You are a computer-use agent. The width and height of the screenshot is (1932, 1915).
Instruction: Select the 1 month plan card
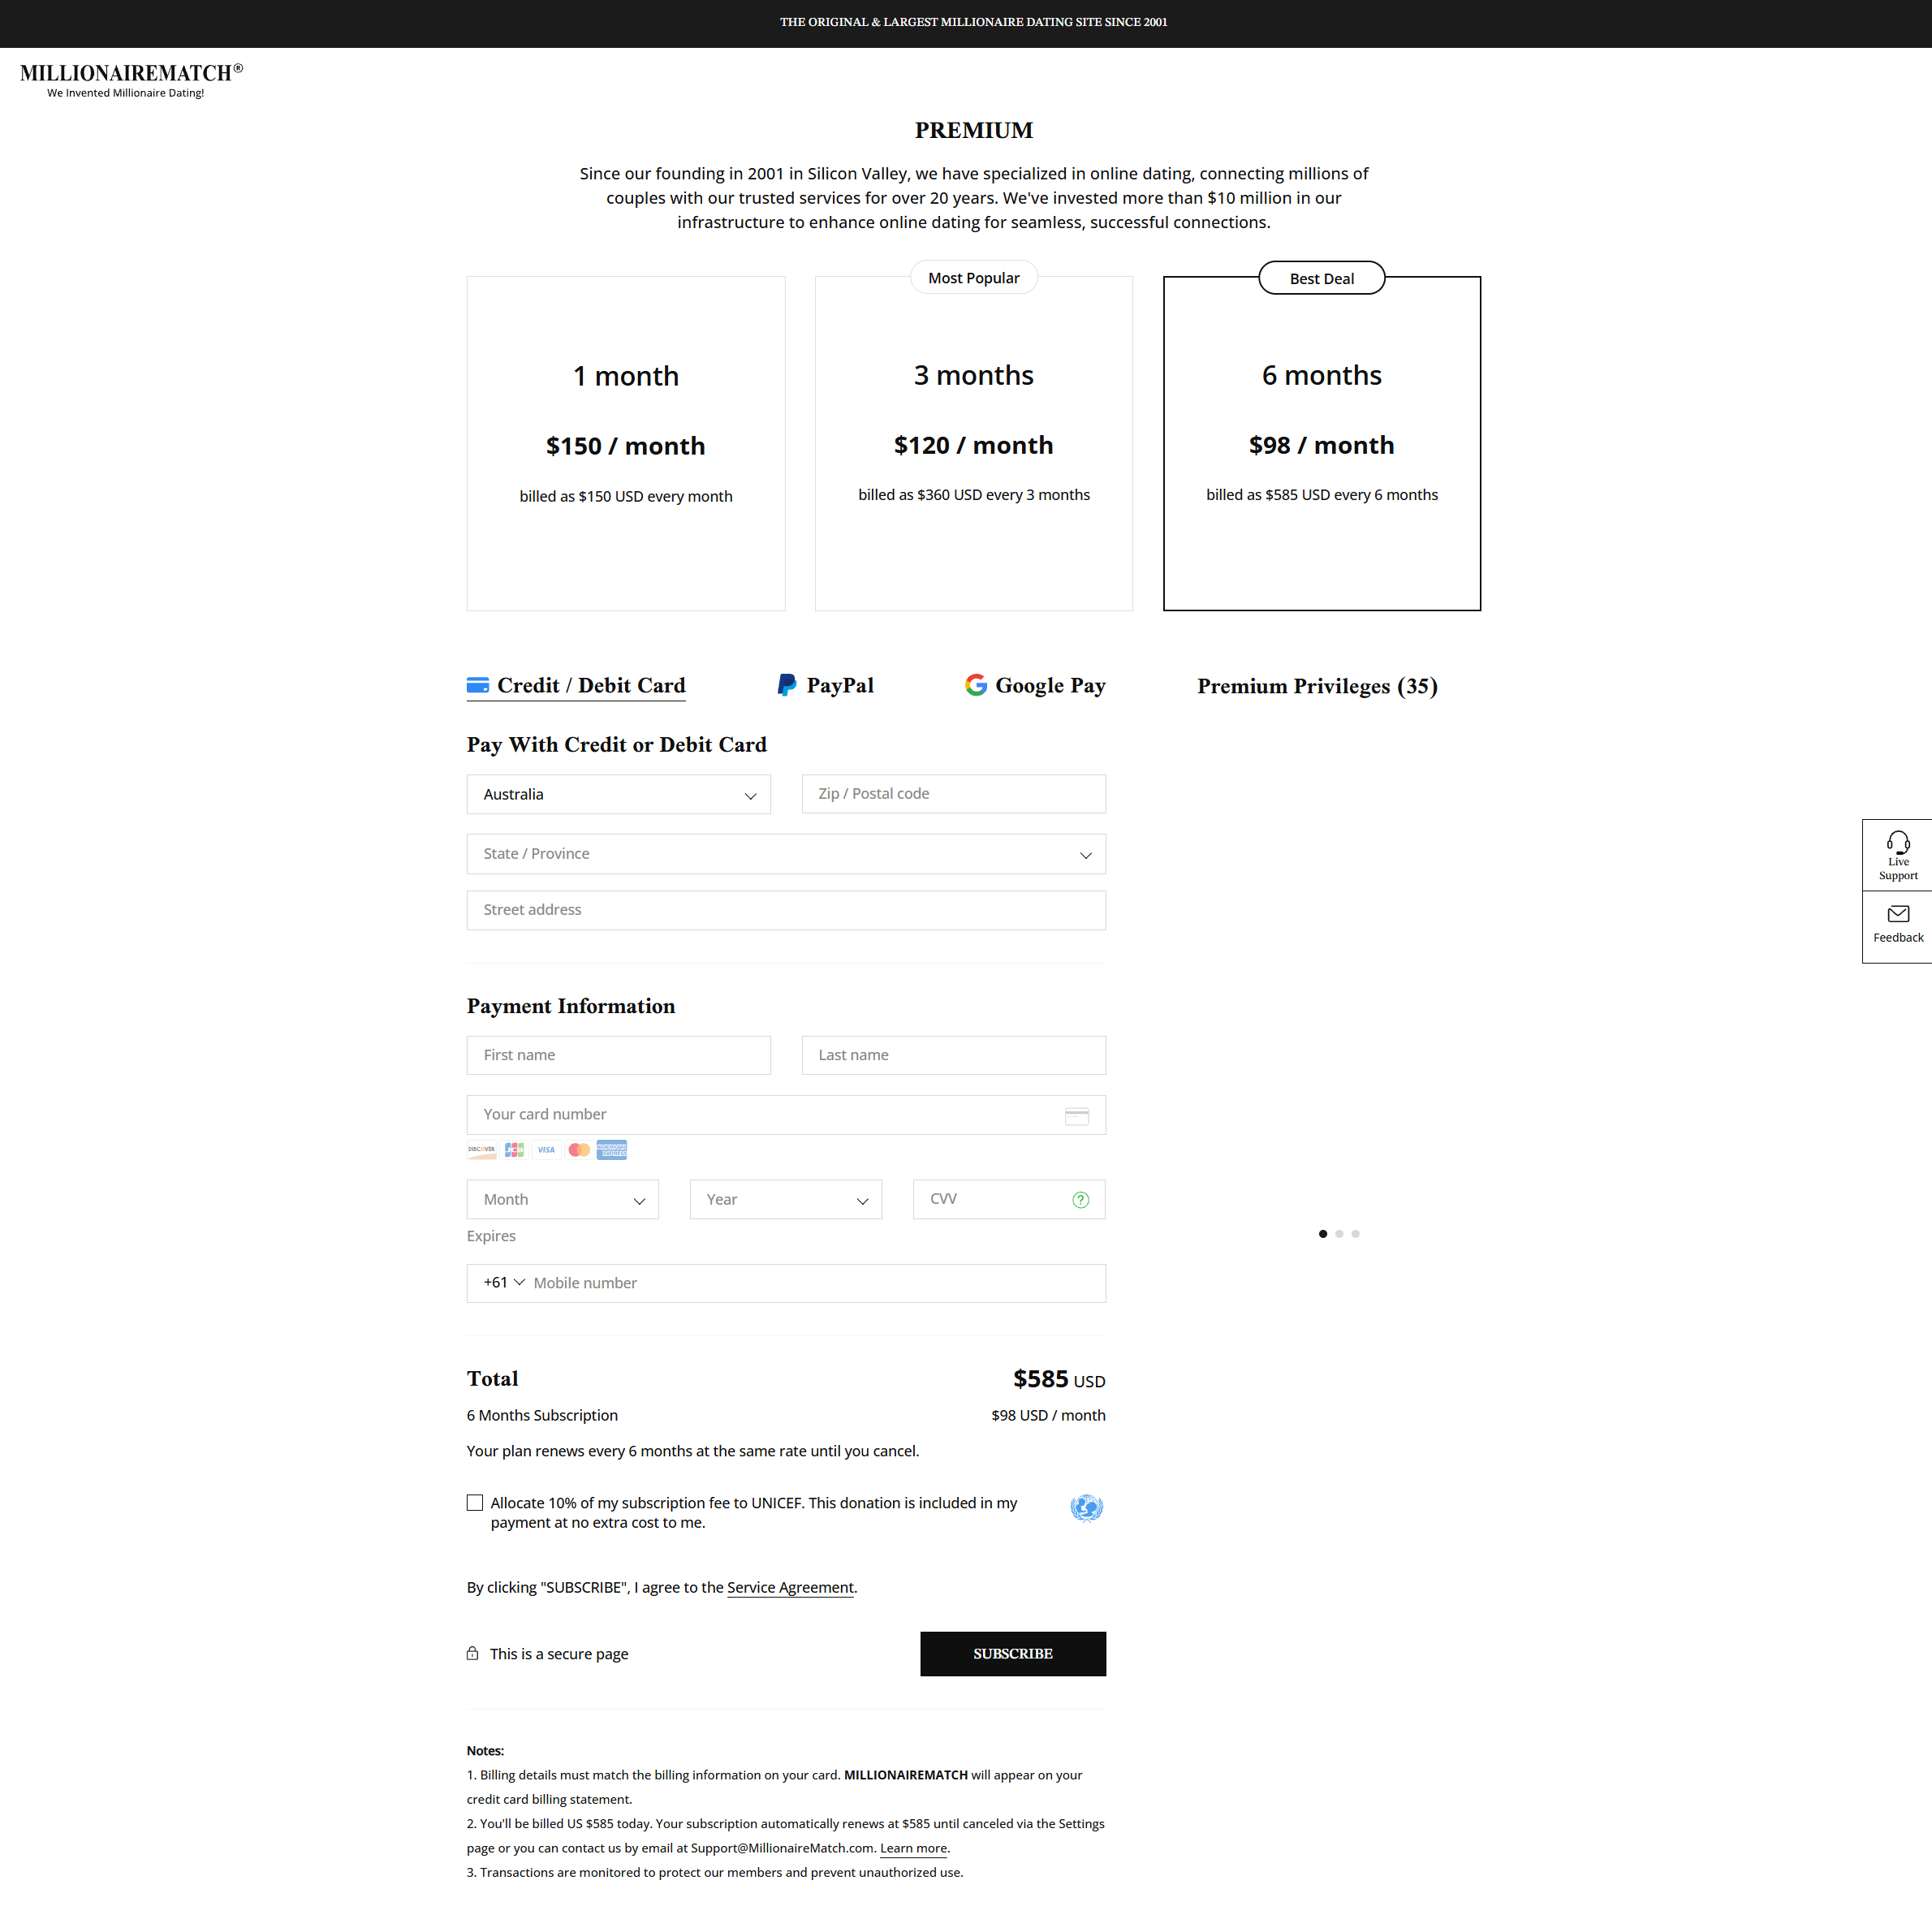pos(626,443)
